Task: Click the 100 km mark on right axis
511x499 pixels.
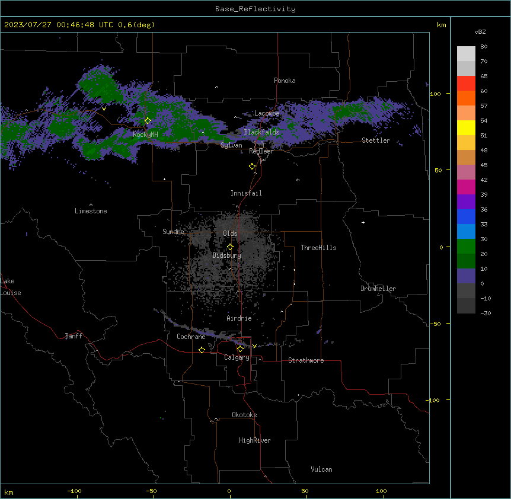Action: (x=435, y=94)
